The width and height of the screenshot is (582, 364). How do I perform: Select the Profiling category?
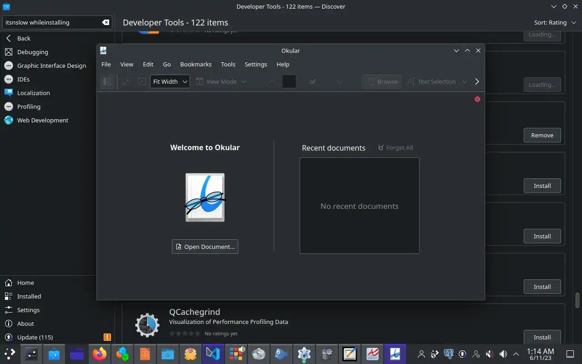[x=57, y=106]
